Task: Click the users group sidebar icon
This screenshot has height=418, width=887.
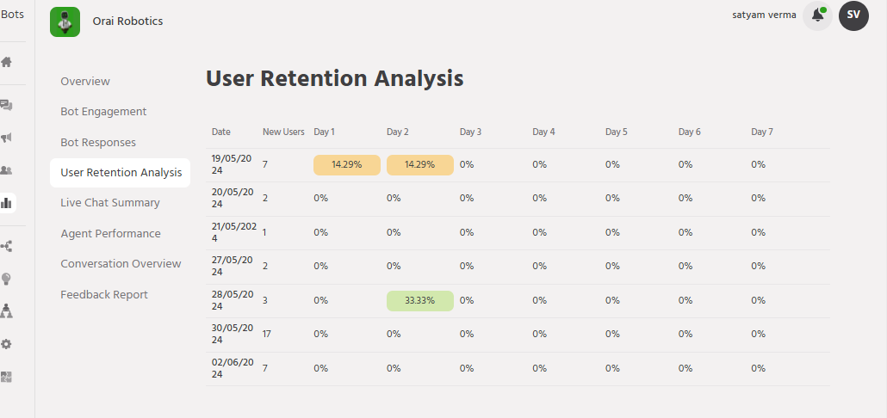Action: 7,170
